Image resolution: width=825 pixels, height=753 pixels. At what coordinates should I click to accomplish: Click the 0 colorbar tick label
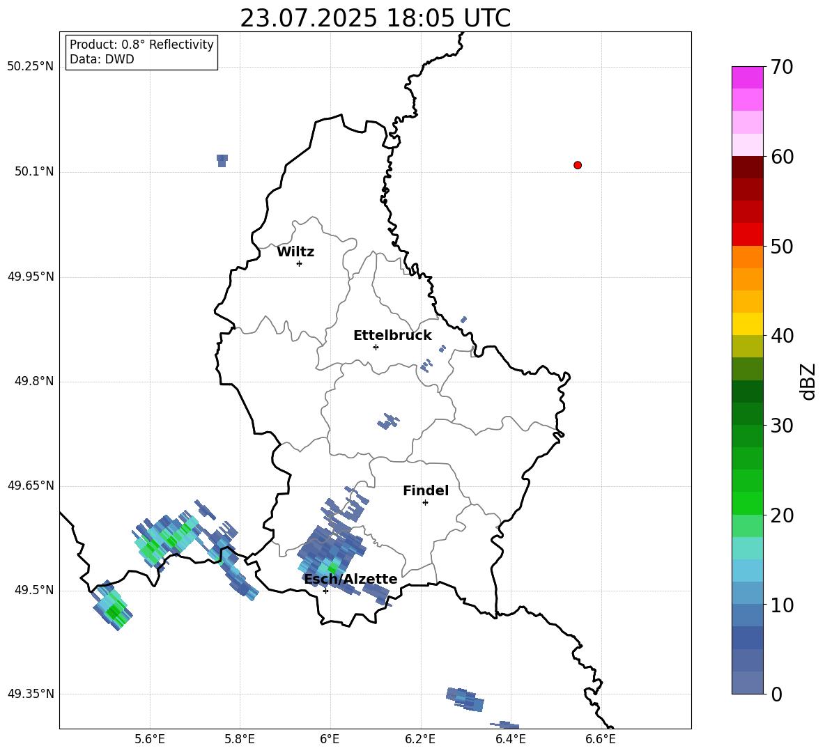(x=777, y=694)
